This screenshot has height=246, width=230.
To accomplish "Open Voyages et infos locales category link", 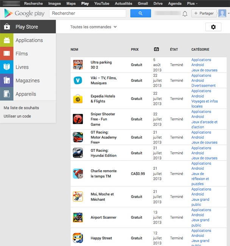I will coord(205,104).
